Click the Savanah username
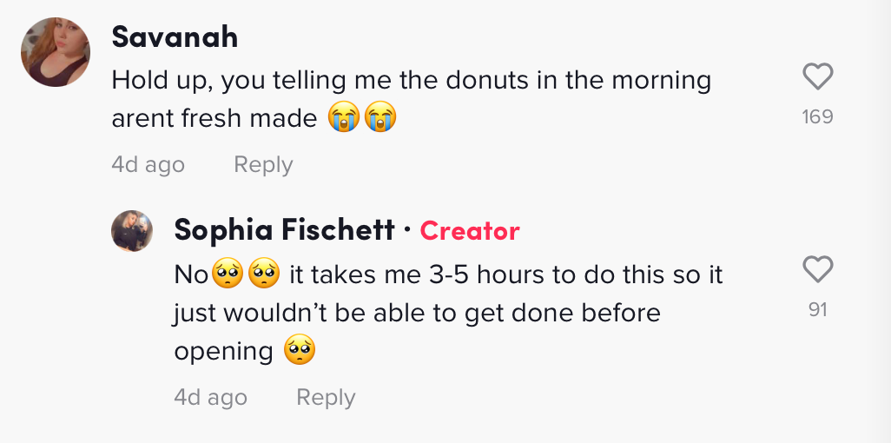Screen dimensions: 891x443 (x=175, y=37)
